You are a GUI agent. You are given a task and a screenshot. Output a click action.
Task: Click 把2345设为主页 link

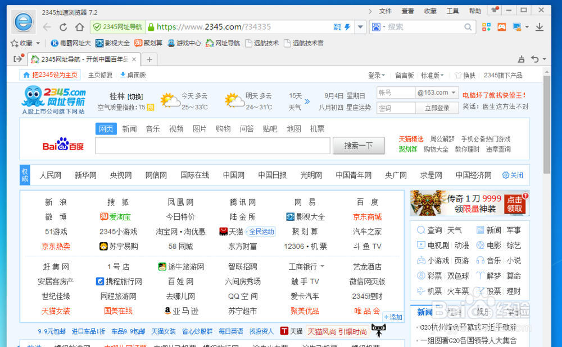[51, 75]
